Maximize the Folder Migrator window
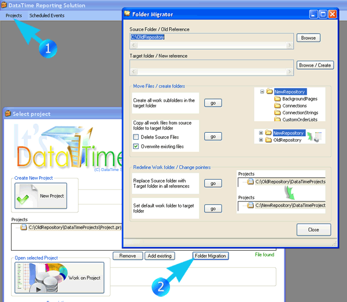 pos(323,14)
